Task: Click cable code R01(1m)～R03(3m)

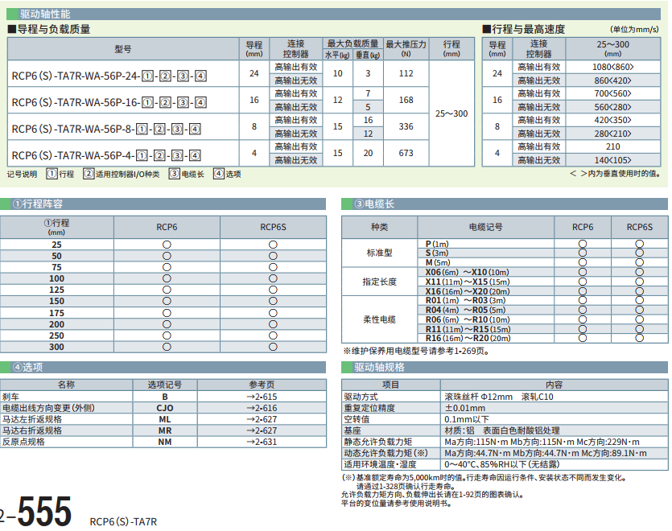Action: (x=465, y=300)
